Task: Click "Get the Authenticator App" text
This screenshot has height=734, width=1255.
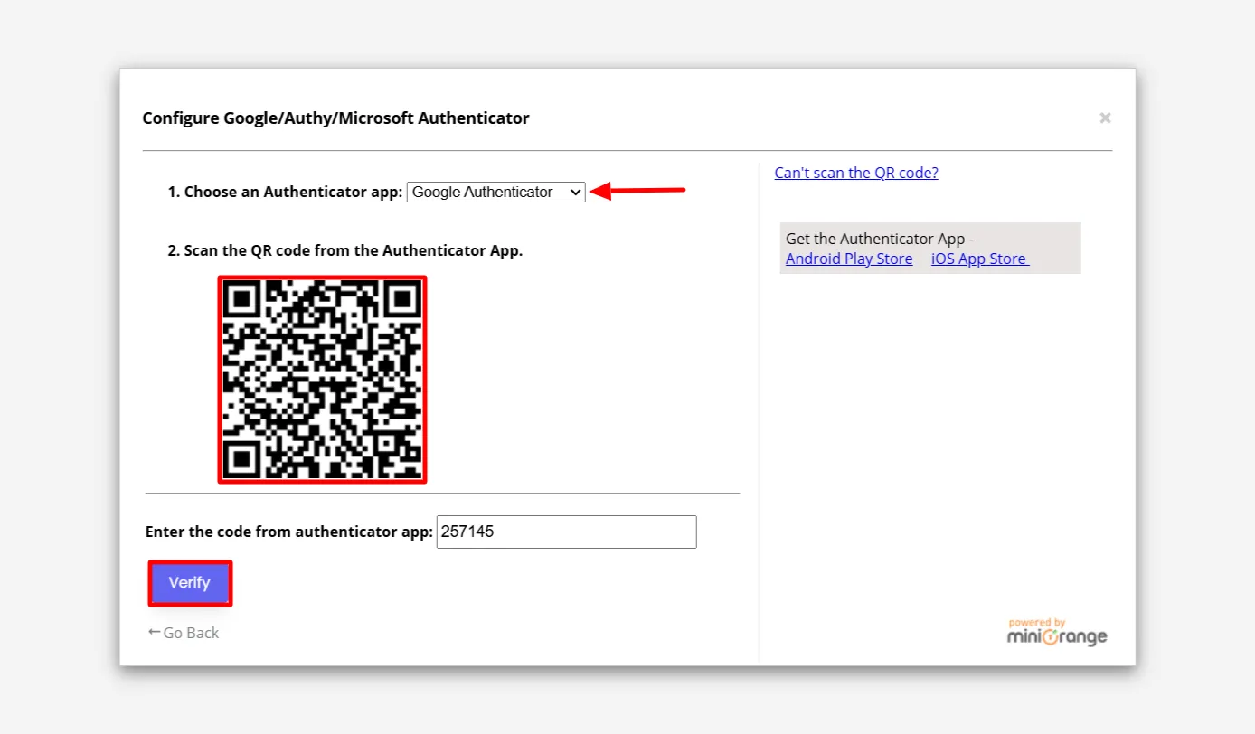Action: [x=880, y=239]
